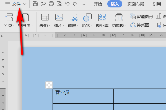Open print preview icon
The image size is (166, 110).
click(x=59, y=4)
